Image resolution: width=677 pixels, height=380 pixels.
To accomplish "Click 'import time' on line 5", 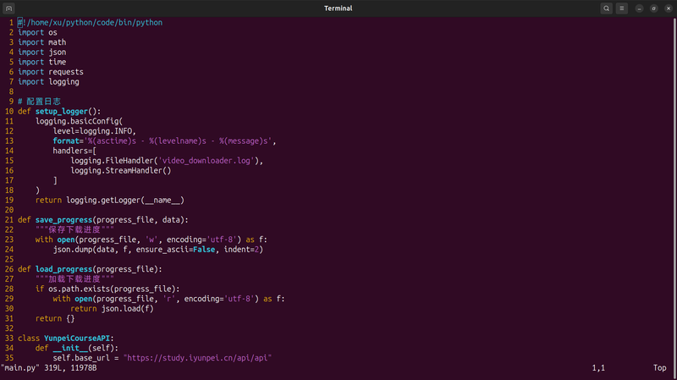I will 41,62.
